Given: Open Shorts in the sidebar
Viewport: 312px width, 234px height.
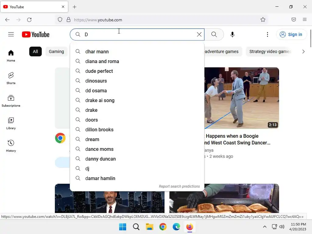Looking at the screenshot, I should pos(11,78).
